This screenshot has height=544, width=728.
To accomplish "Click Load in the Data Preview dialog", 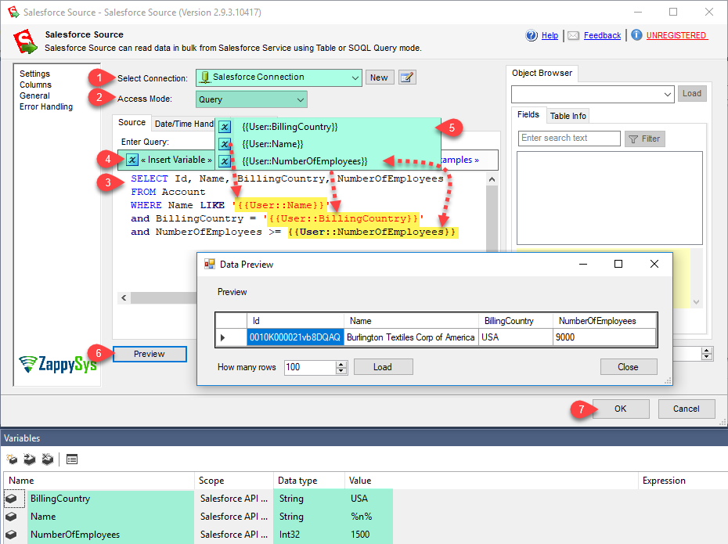I will [383, 367].
